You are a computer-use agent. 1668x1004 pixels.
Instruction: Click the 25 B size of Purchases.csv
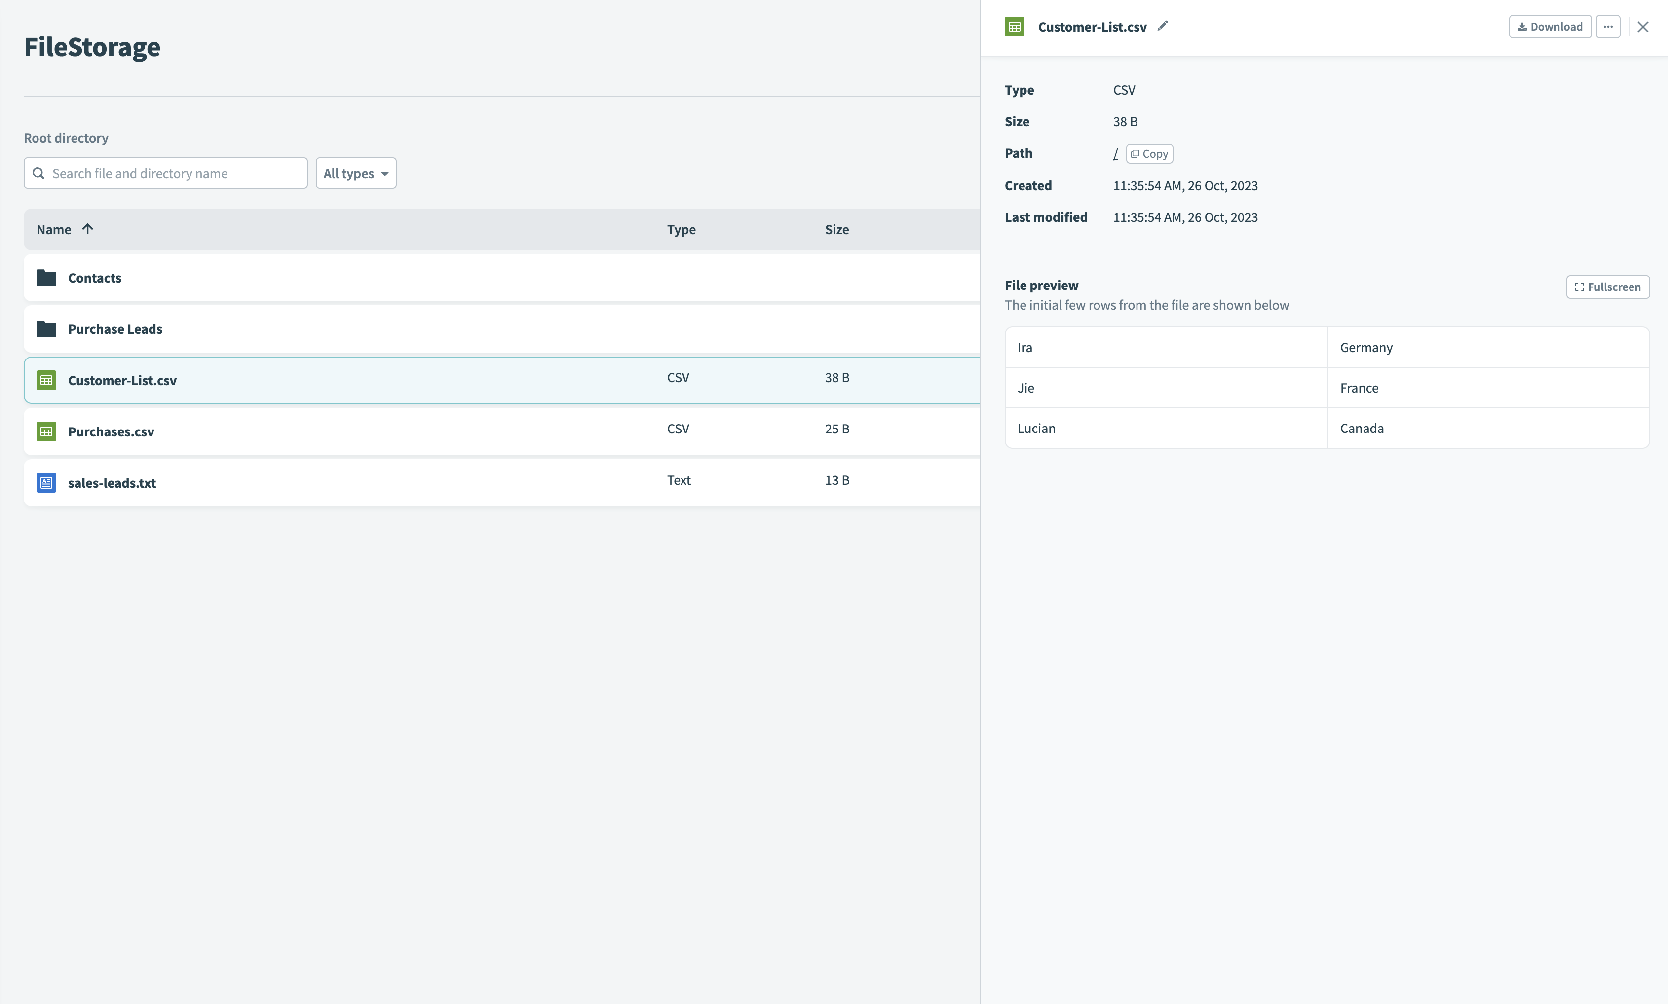tap(836, 429)
